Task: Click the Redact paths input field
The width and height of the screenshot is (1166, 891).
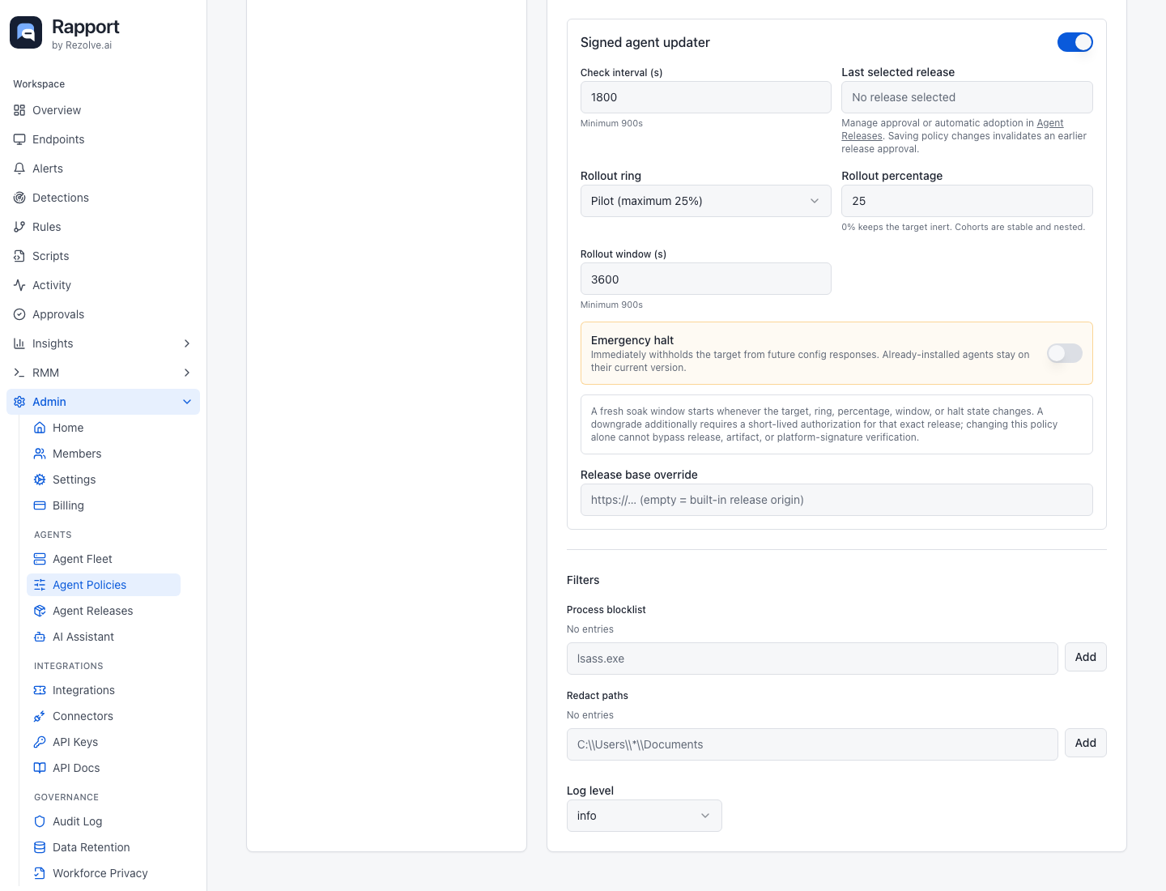Action: (812, 744)
